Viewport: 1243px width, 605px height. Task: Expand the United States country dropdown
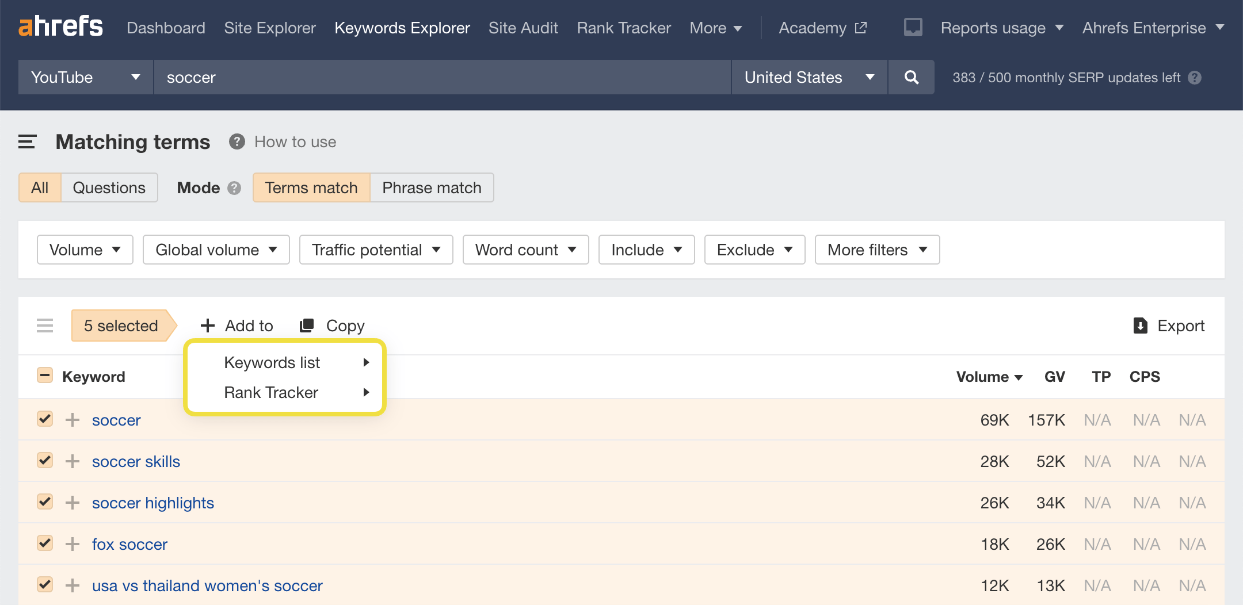pyautogui.click(x=809, y=78)
